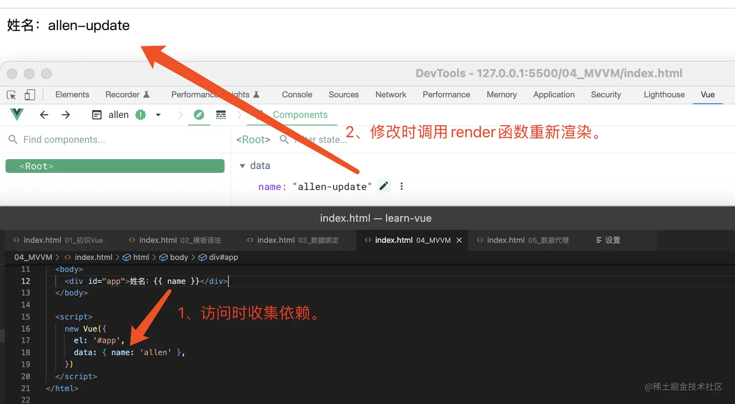
Task: Click the app icon beside allen
Action: point(97,115)
